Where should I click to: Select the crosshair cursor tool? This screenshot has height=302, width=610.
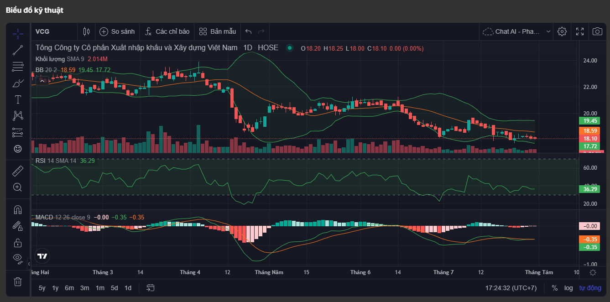18,33
